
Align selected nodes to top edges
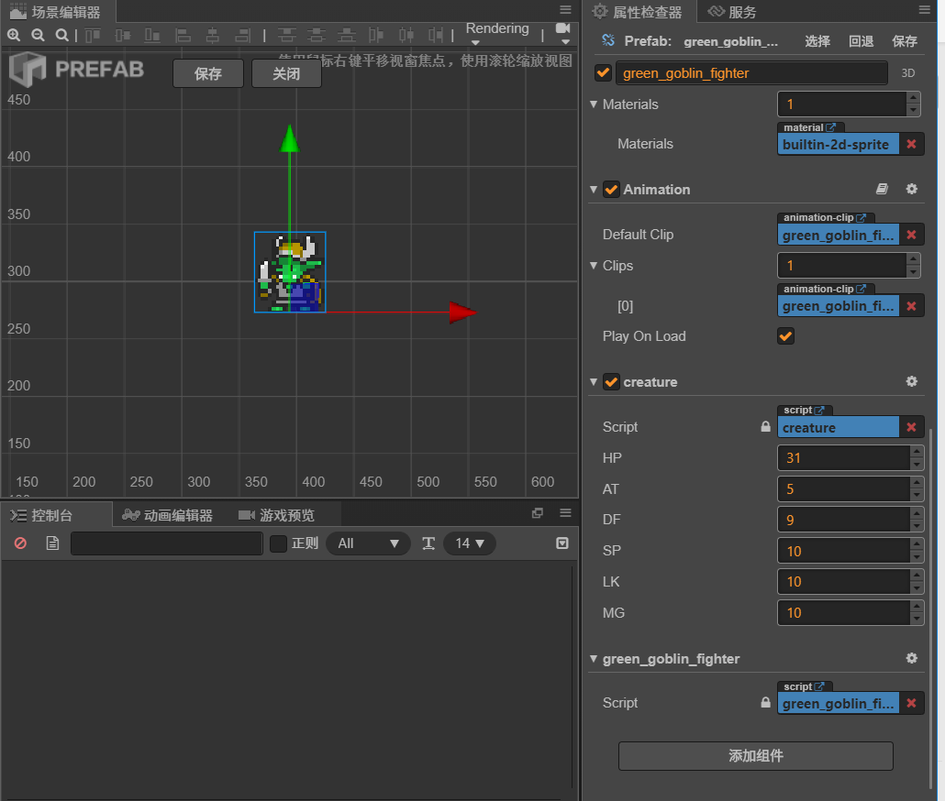point(93,36)
